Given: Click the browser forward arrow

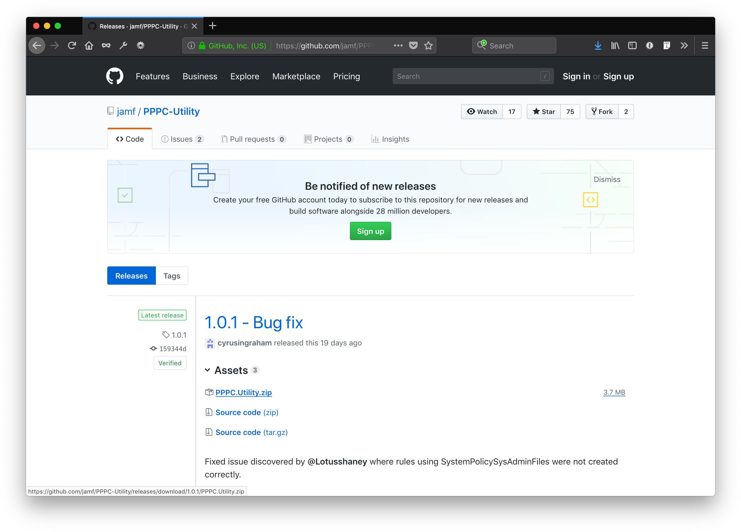Looking at the screenshot, I should click(55, 45).
